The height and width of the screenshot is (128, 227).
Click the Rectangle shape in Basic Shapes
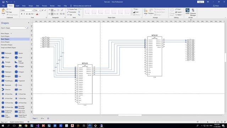pyautogui.click(x=6, y=53)
